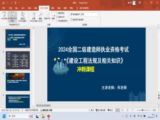Click Accessibility checker in status bar
Screen dimensions: 160x120
click(x=46, y=110)
